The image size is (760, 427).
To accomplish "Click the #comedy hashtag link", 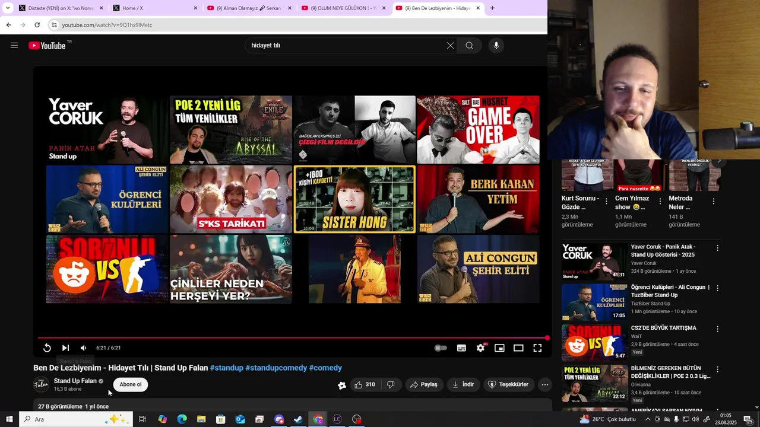I will point(325,368).
